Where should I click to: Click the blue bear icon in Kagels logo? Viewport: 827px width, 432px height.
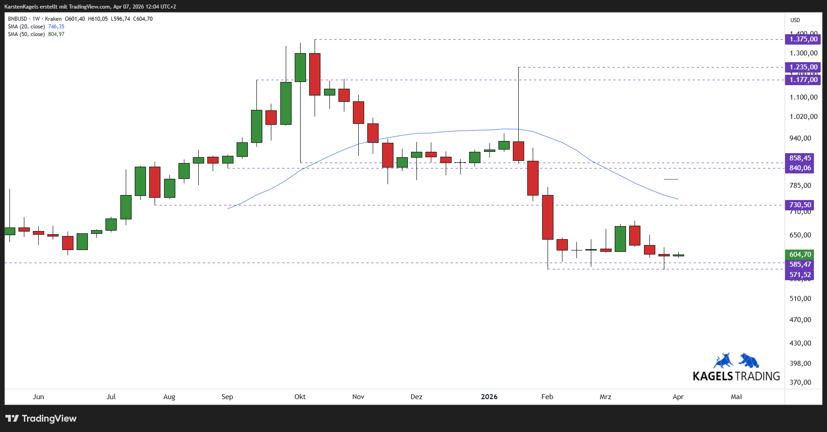point(749,360)
